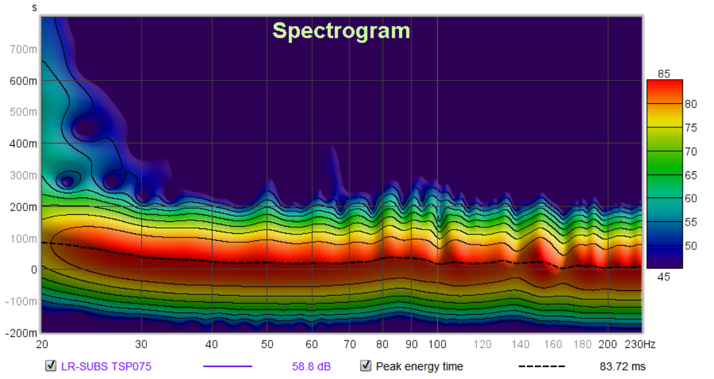This screenshot has width=714, height=379.
Task: Click the dashed black legend line sample
Action: tap(541, 367)
